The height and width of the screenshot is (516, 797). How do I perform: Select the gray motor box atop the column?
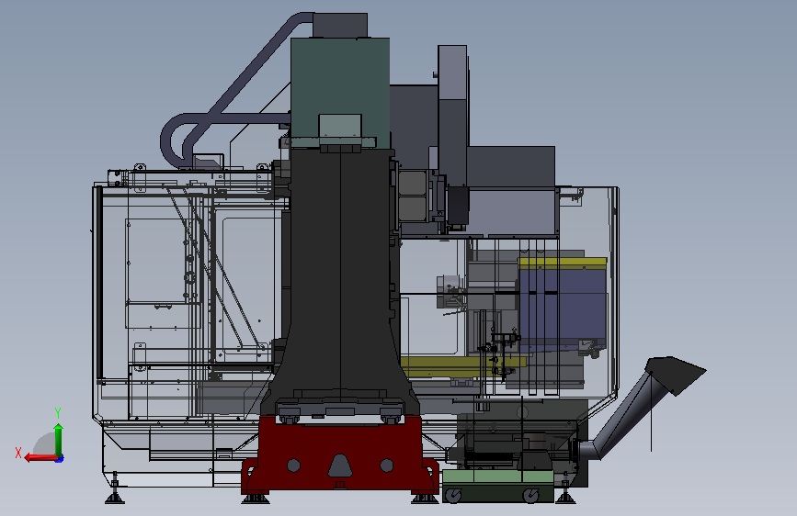(340, 25)
